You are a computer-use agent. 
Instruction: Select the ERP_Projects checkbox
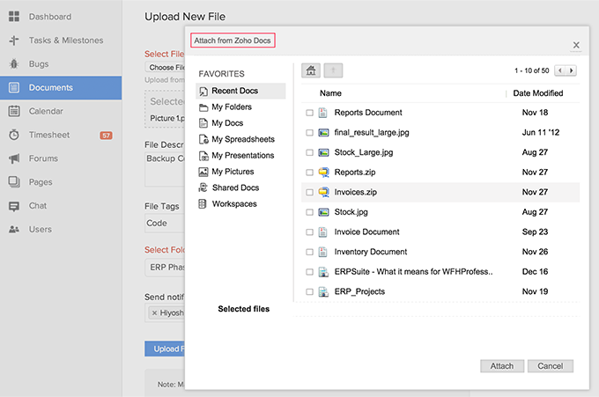tap(309, 292)
